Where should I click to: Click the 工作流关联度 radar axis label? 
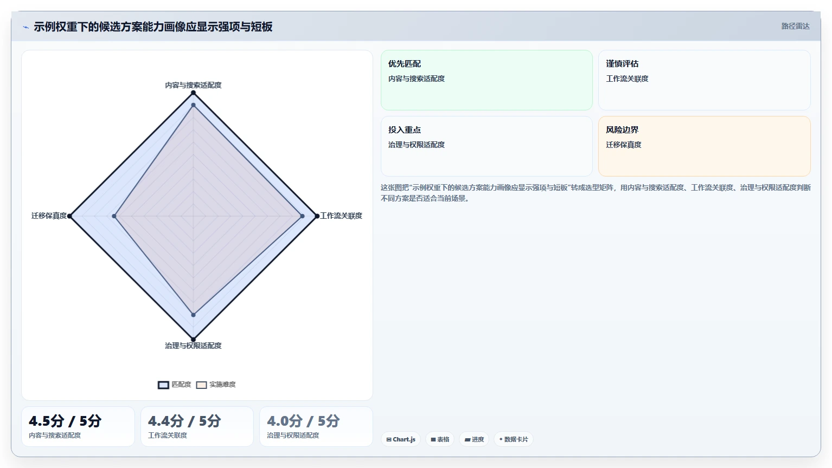[x=341, y=216]
